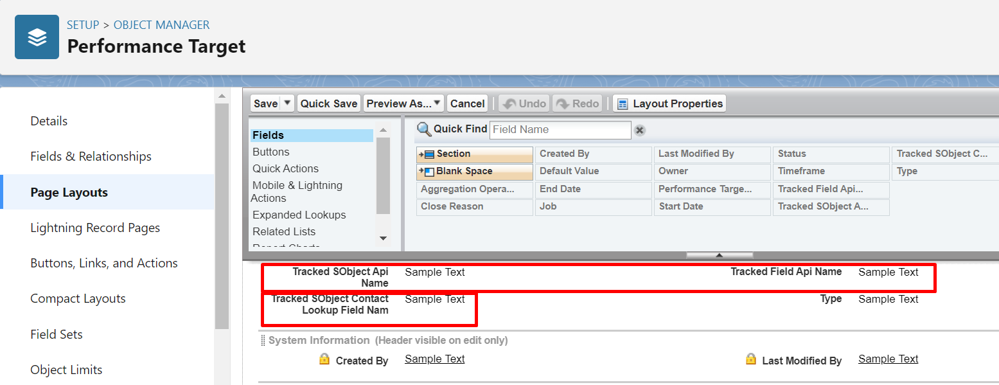
Task: Click the Quick Find magnifier icon
Action: (424, 129)
